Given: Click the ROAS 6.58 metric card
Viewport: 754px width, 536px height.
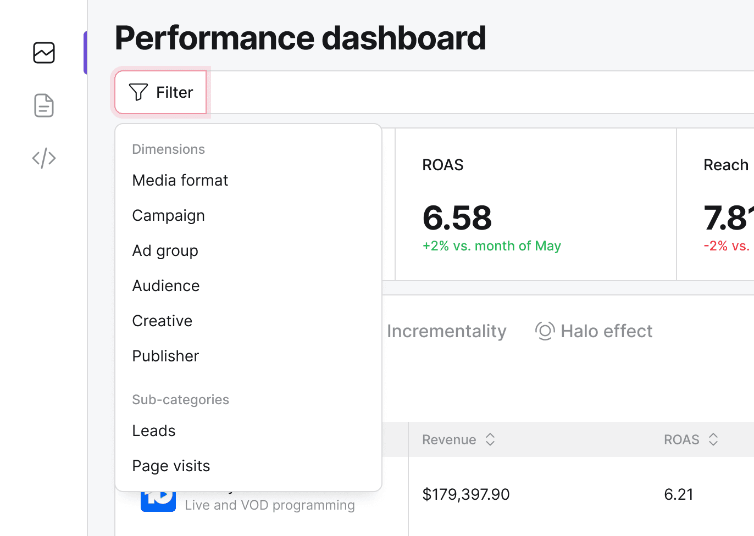Looking at the screenshot, I should [x=536, y=204].
